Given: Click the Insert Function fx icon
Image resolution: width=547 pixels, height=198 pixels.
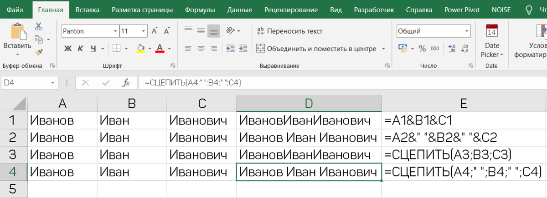Looking at the screenshot, I should (126, 83).
